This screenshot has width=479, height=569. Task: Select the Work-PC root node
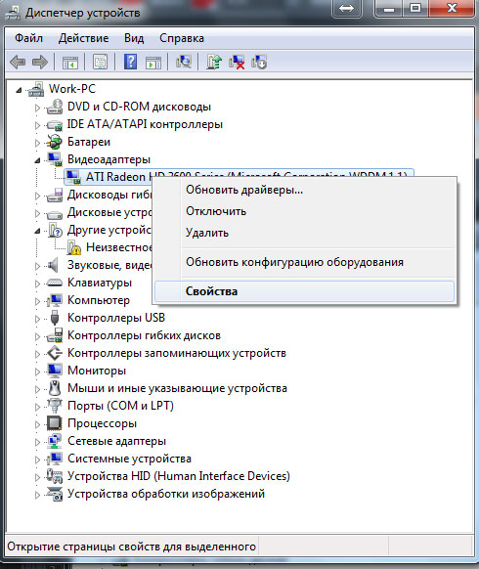[72, 89]
